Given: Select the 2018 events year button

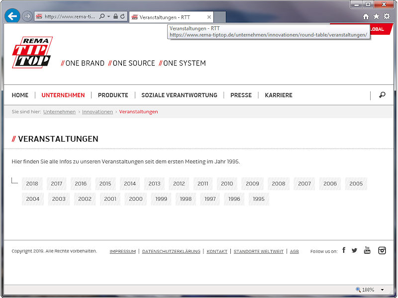Looking at the screenshot, I should (32, 184).
